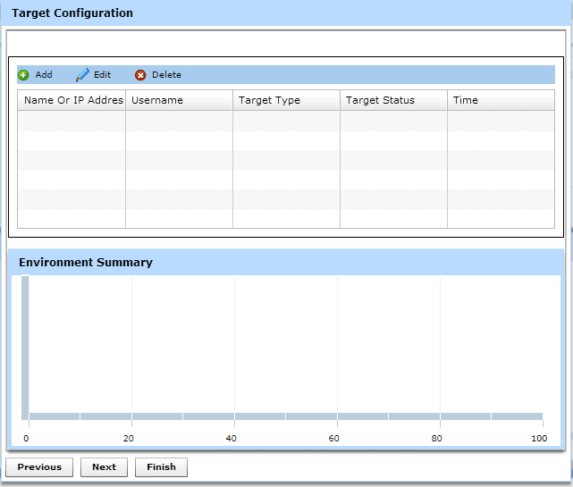Select the Edit label in toolbar
Viewport: 573px width, 487px height.
click(x=102, y=74)
